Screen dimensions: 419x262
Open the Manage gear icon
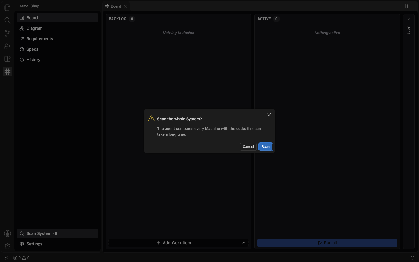(x=8, y=246)
